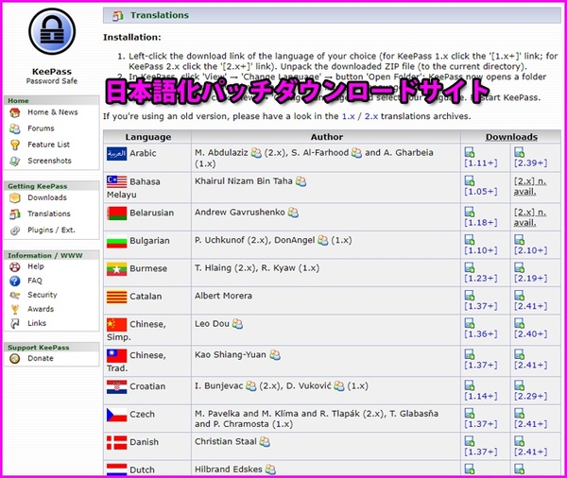The height and width of the screenshot is (478, 567).
Task: Click the contact icon next to DonAngel
Action: pyautogui.click(x=322, y=240)
